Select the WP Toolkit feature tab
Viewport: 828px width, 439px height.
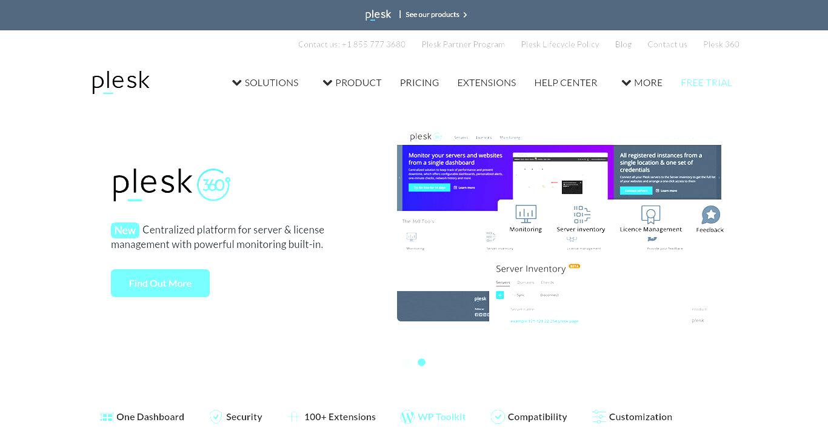click(x=433, y=417)
